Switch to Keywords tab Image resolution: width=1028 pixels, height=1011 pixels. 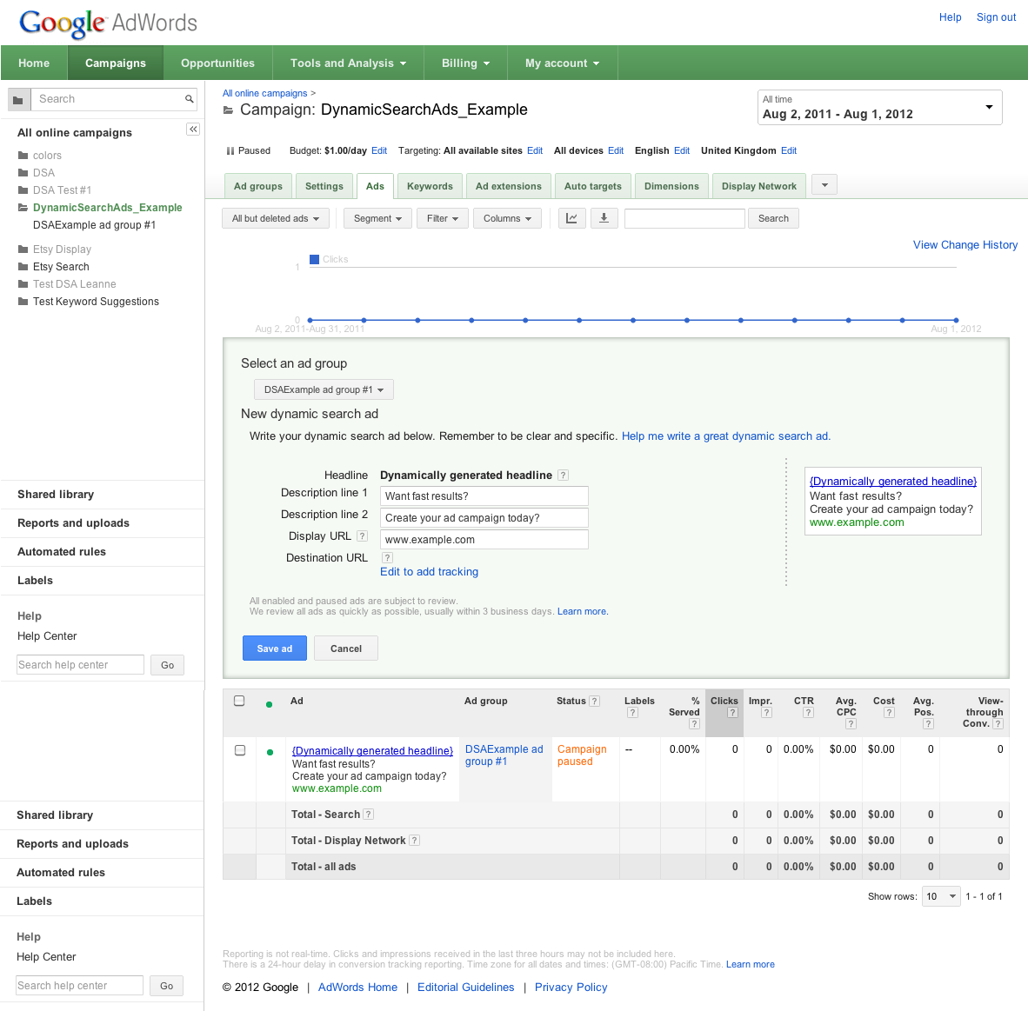click(x=431, y=186)
